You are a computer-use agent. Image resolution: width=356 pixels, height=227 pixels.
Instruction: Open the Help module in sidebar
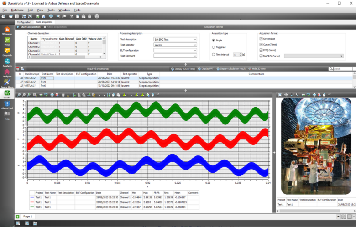click(7, 115)
